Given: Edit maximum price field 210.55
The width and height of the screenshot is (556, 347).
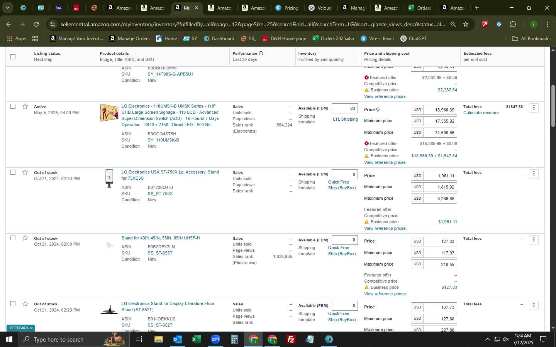Looking at the screenshot, I should pyautogui.click(x=440, y=264).
